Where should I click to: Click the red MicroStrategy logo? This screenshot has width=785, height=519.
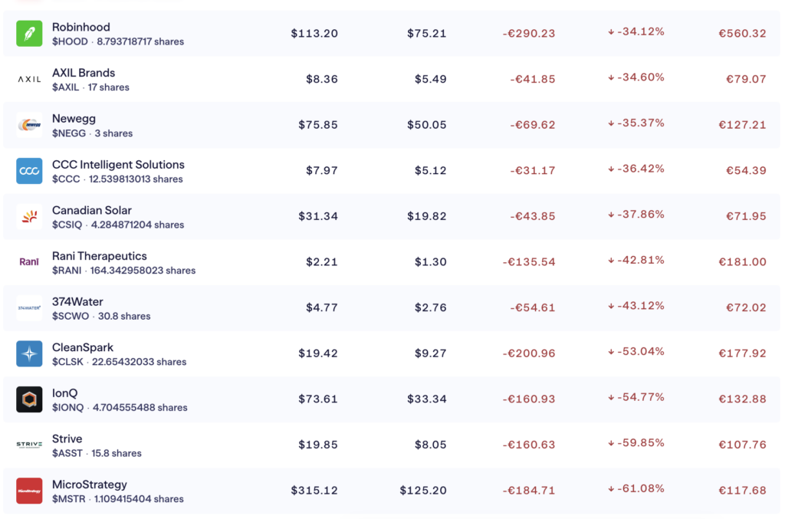(29, 491)
